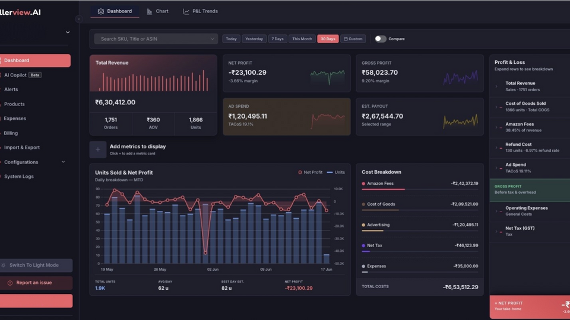
Task: Click the calendar icon on Custom
Action: (x=346, y=39)
